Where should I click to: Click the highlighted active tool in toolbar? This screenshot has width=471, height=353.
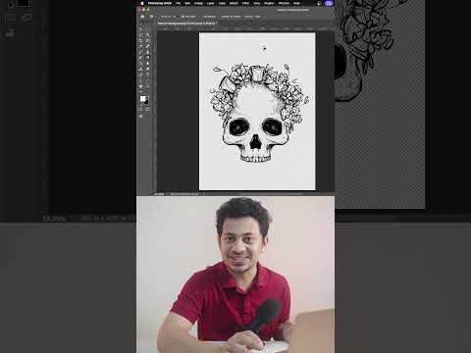tap(147, 57)
